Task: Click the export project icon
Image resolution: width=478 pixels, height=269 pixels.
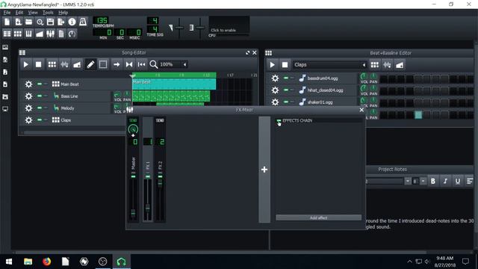Action: [61, 22]
